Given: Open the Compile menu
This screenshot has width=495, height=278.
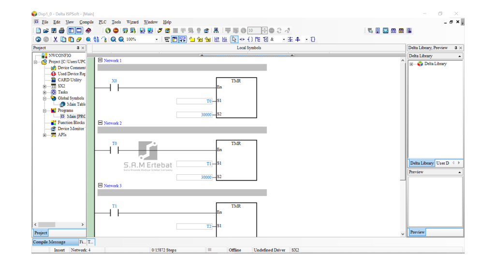Looking at the screenshot, I should 87,22.
